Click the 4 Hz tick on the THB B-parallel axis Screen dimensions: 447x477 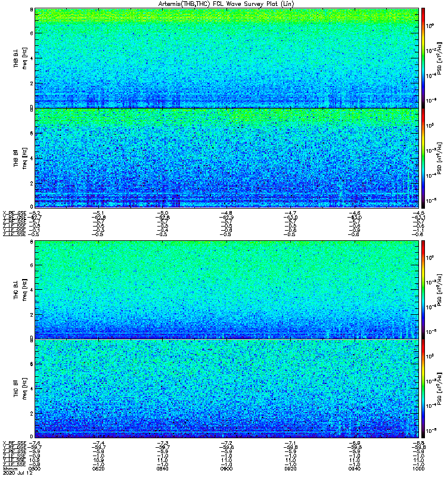coord(32,158)
